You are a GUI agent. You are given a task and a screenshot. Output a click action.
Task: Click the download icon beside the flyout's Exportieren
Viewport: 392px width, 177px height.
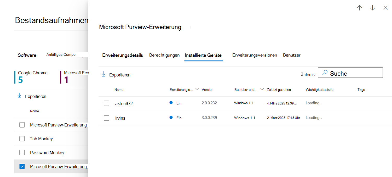click(x=104, y=74)
